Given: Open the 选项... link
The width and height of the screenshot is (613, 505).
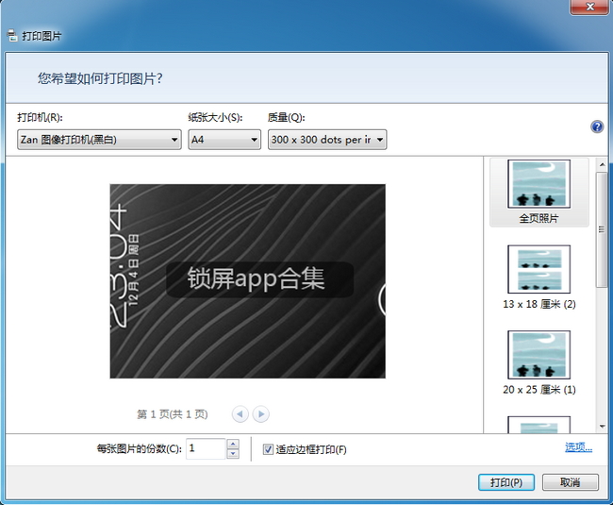Looking at the screenshot, I should pos(578,447).
